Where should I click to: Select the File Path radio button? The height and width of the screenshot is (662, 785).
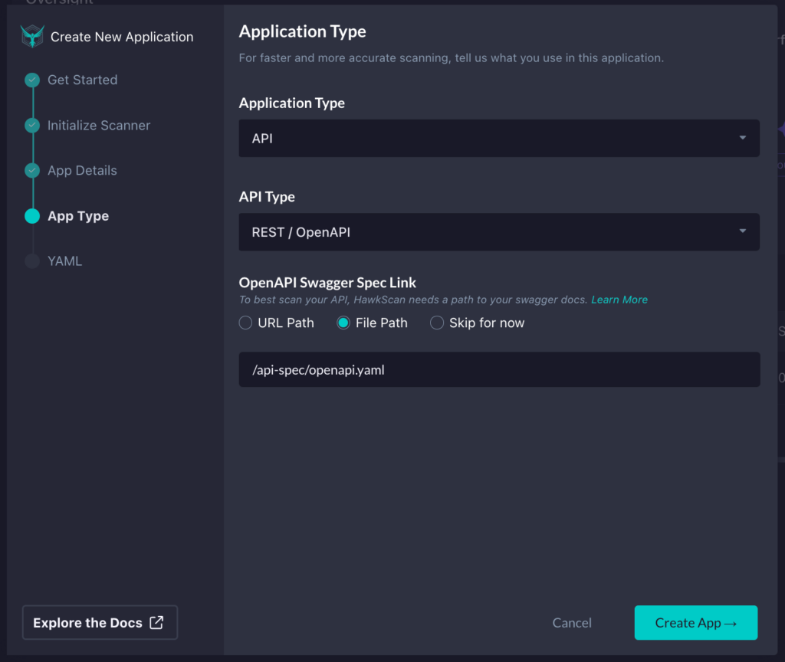click(343, 323)
